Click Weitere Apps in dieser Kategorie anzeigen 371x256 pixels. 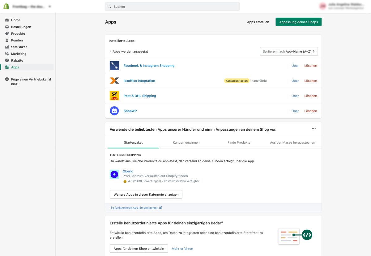(x=146, y=194)
